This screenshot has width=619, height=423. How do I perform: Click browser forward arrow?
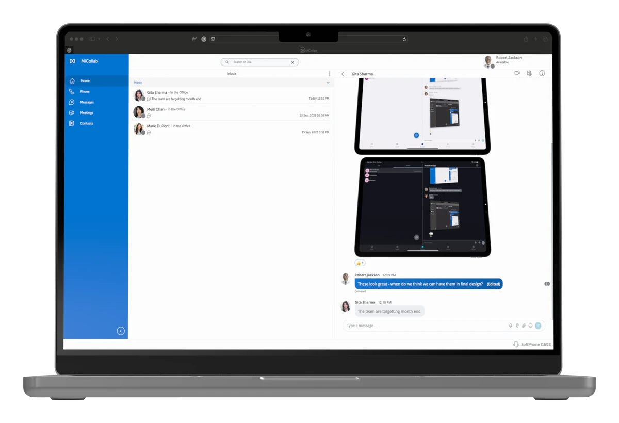(x=117, y=39)
